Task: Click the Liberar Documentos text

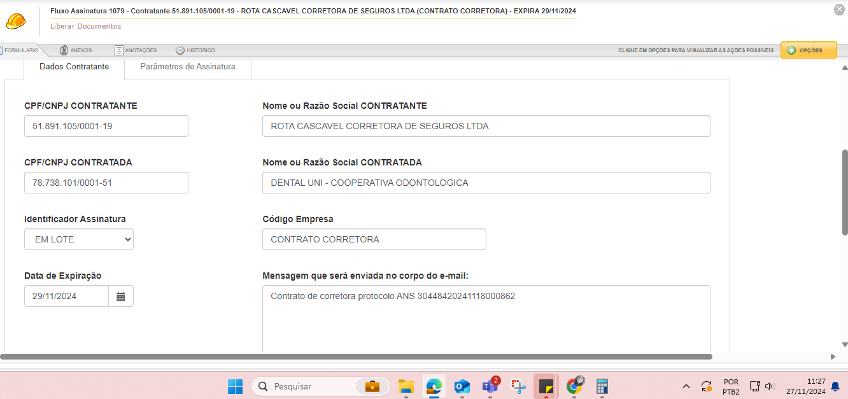Action: click(x=86, y=26)
